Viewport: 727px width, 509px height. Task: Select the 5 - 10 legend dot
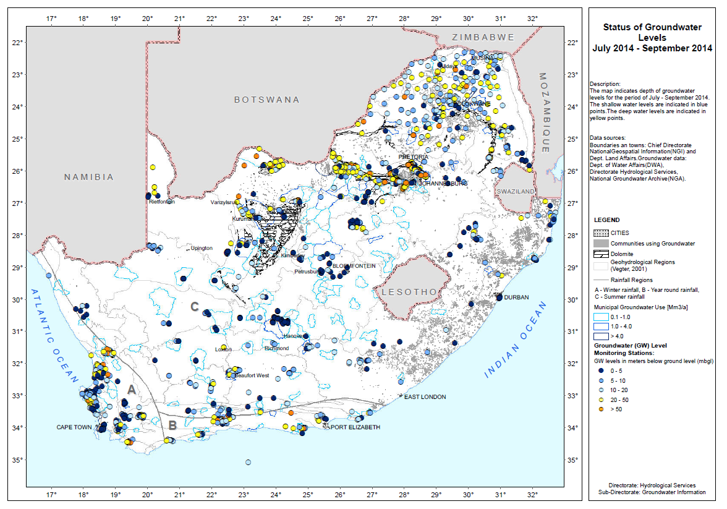coord(600,381)
